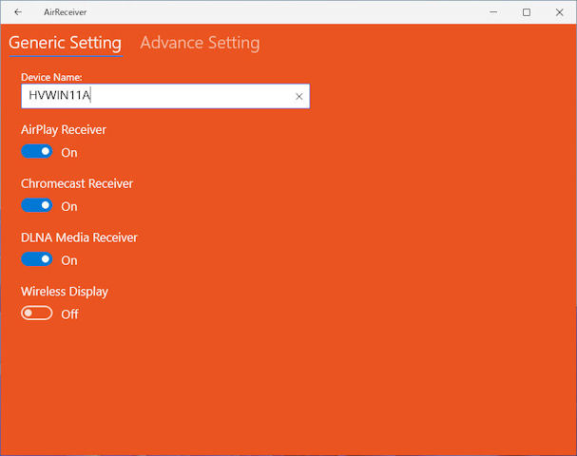
Task: Click the DLNA Media Receiver label
Action: click(x=79, y=237)
